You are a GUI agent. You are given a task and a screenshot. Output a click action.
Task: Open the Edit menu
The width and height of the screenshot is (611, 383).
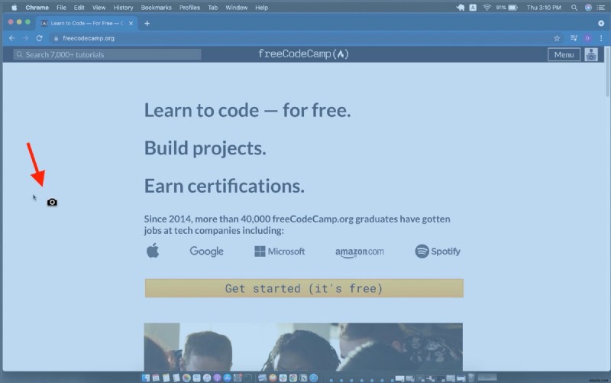(x=79, y=8)
